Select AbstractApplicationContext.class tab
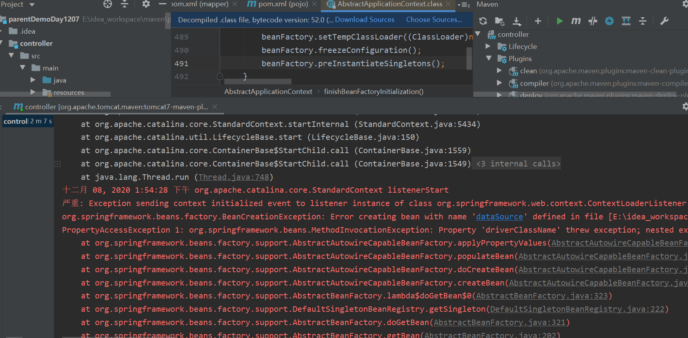Image resolution: width=688 pixels, height=338 pixels. point(384,4)
